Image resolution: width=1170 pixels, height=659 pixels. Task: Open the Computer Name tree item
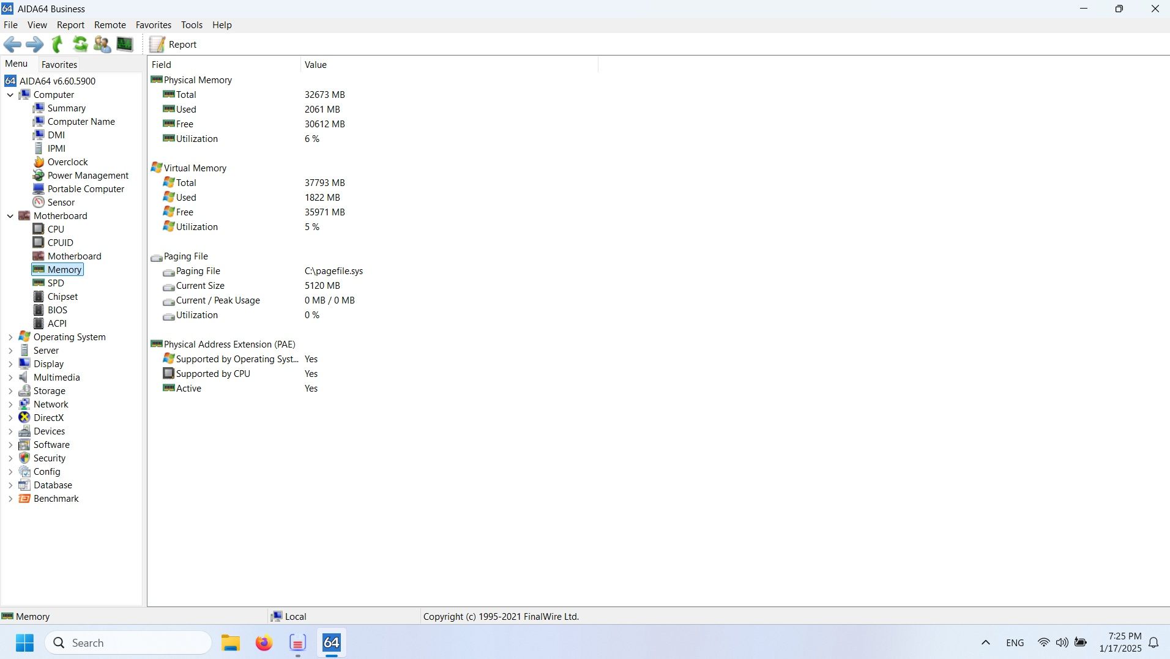click(x=81, y=122)
